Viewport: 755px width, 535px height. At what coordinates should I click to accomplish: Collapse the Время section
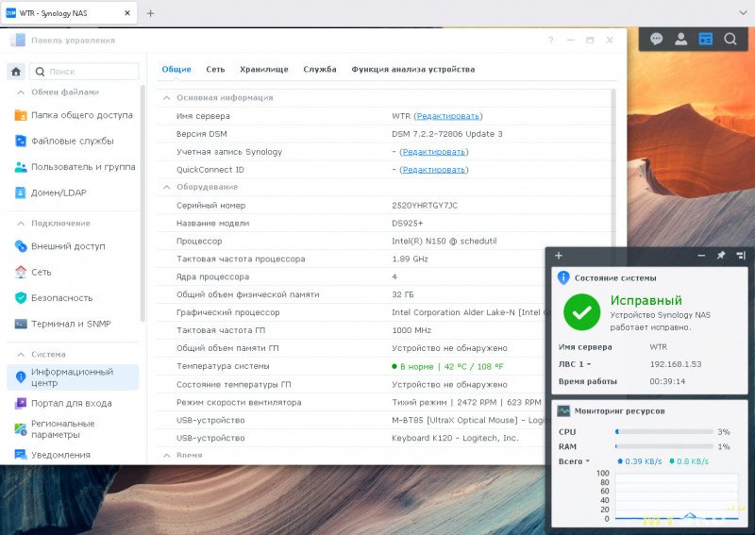167,455
